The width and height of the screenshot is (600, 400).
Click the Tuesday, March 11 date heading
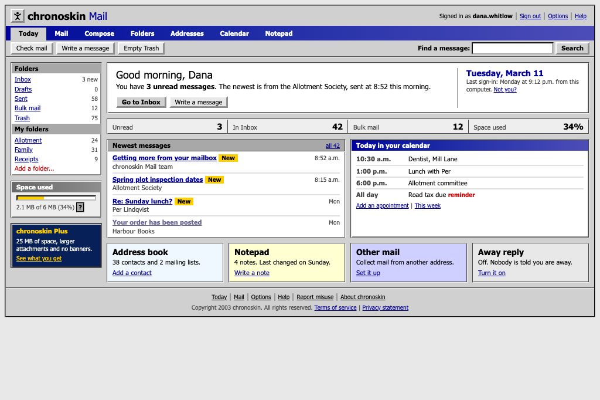coord(504,73)
